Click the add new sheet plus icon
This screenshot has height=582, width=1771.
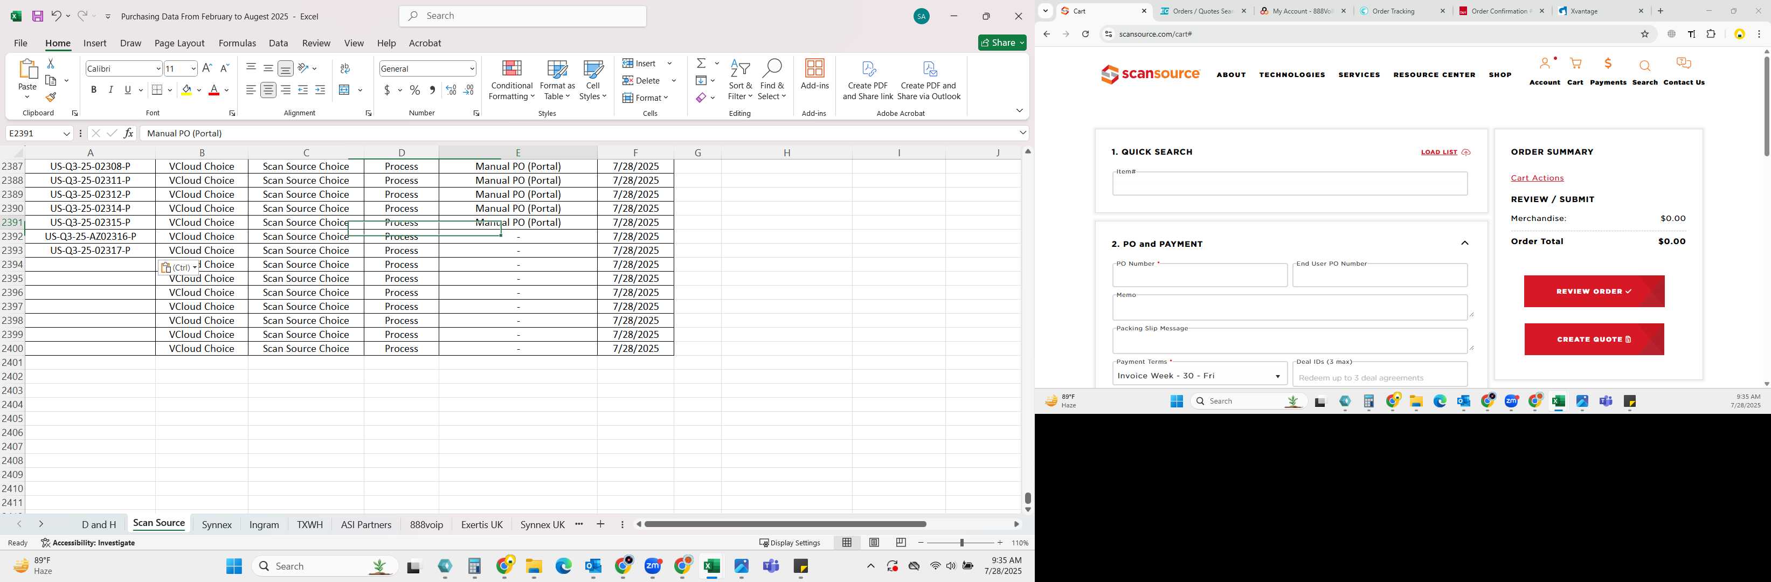(x=600, y=524)
